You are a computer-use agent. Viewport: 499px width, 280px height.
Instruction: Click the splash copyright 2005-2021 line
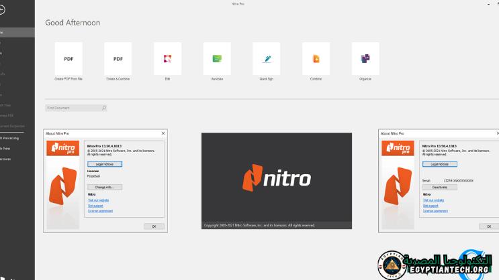(259, 225)
